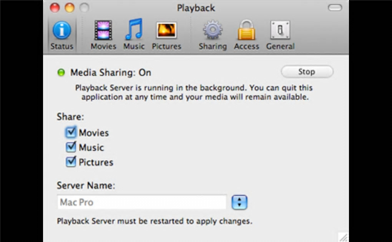Uncheck the Music share checkbox

point(71,147)
